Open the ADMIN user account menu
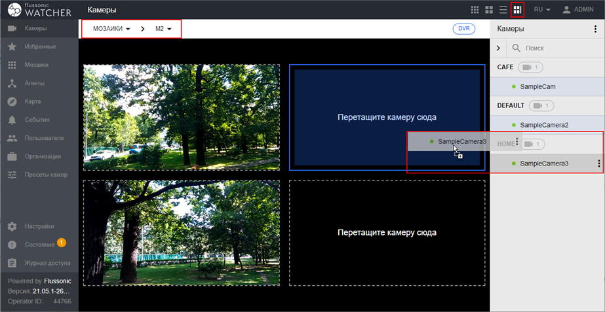The height and width of the screenshot is (312, 605). tap(577, 10)
